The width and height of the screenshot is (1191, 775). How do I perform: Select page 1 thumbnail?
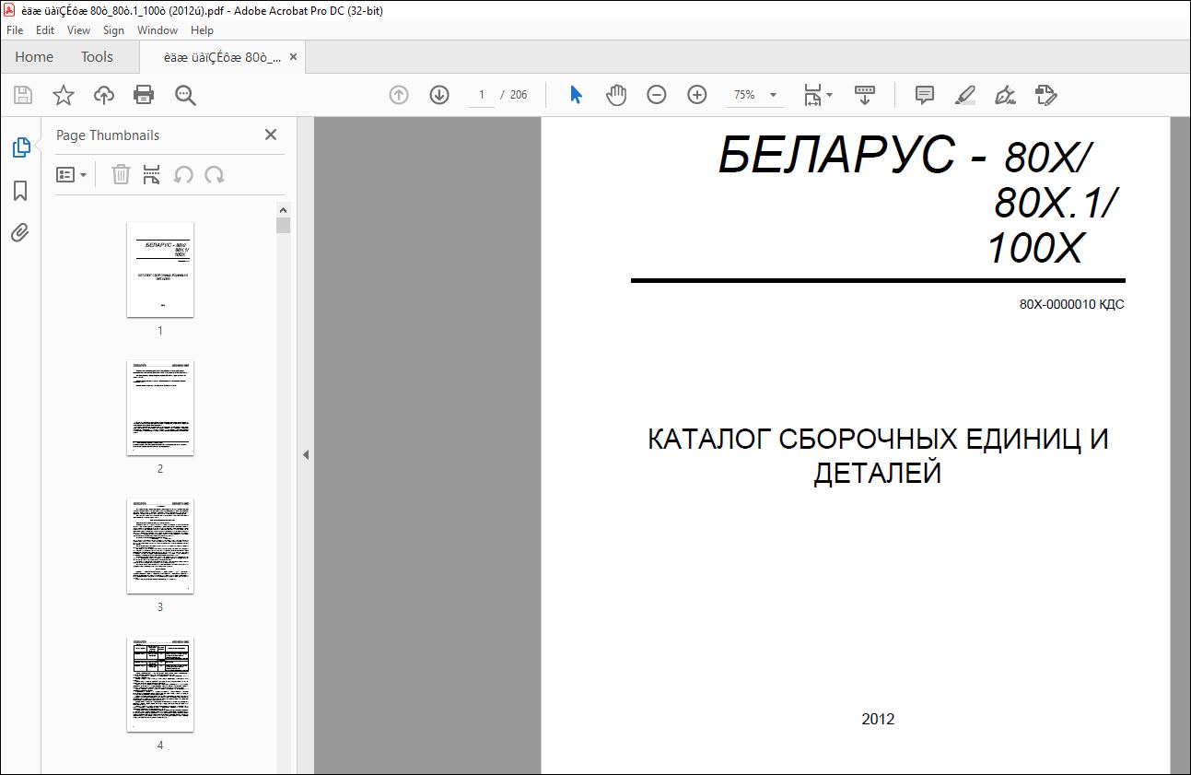(160, 269)
